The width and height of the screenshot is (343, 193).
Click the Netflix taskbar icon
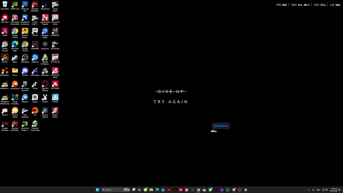click(175, 190)
